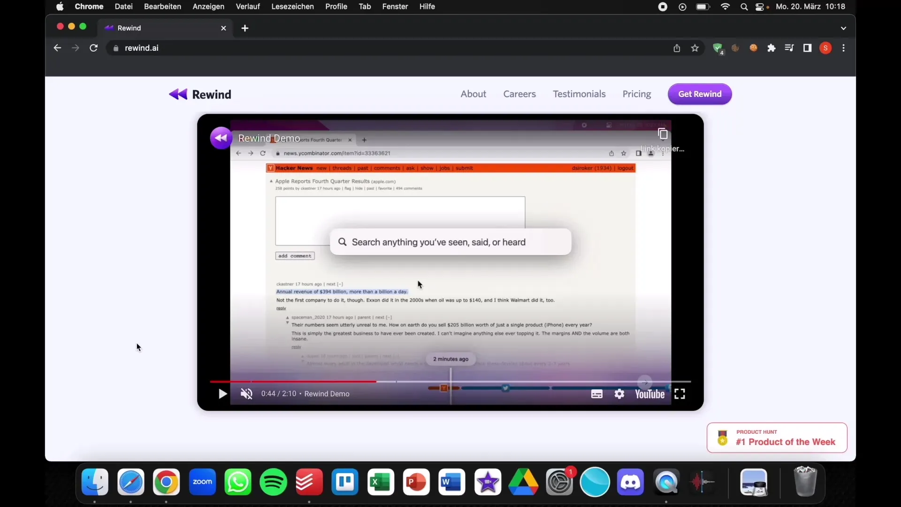The width and height of the screenshot is (901, 507).
Task: Open YouTube player settings gear
Action: (619, 394)
